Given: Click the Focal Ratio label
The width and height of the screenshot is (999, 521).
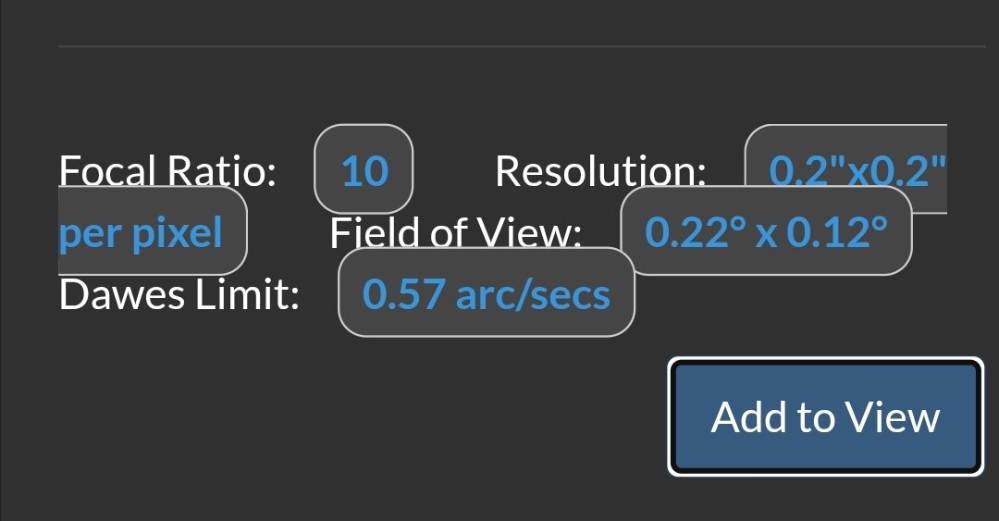Looking at the screenshot, I should (x=167, y=170).
